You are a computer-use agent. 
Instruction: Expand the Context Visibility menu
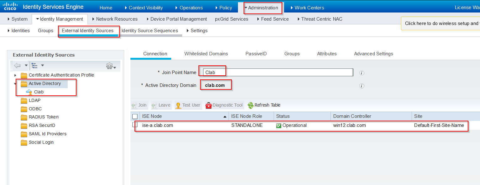[x=144, y=8]
